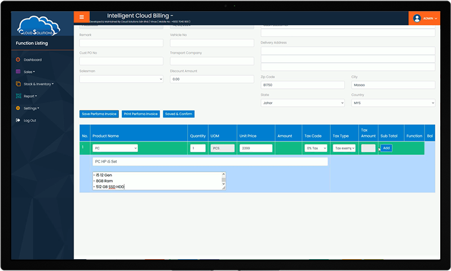Click the UOM field showing PCS
Image resolution: width=451 pixels, height=271 pixels.
[222, 148]
